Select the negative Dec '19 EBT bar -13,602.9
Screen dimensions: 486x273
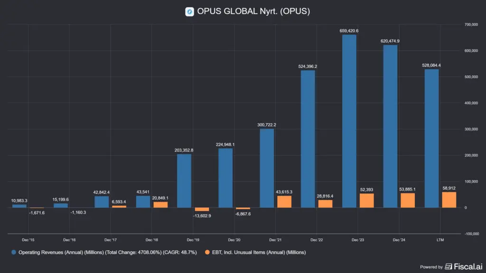(x=202, y=209)
